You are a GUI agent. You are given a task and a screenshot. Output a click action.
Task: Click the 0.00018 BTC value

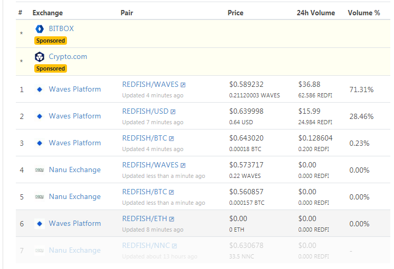[245, 149]
